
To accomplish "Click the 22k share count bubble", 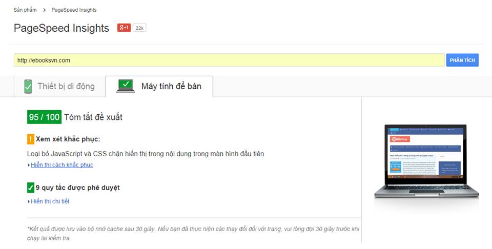I will [x=139, y=28].
